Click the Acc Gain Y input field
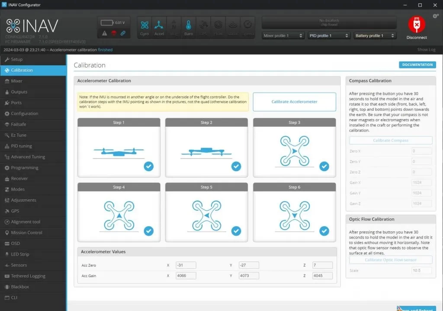The width and height of the screenshot is (443, 311). [x=249, y=275]
